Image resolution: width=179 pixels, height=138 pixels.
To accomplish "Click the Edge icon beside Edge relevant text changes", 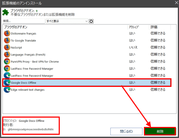I will tap(7, 90).
